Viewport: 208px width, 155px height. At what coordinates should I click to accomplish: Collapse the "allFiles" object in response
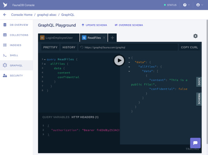point(129,67)
